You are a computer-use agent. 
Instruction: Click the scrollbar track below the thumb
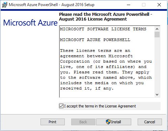pyautogui.click(x=157, y=65)
